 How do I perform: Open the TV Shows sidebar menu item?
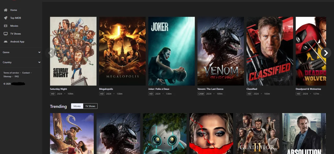[15, 34]
